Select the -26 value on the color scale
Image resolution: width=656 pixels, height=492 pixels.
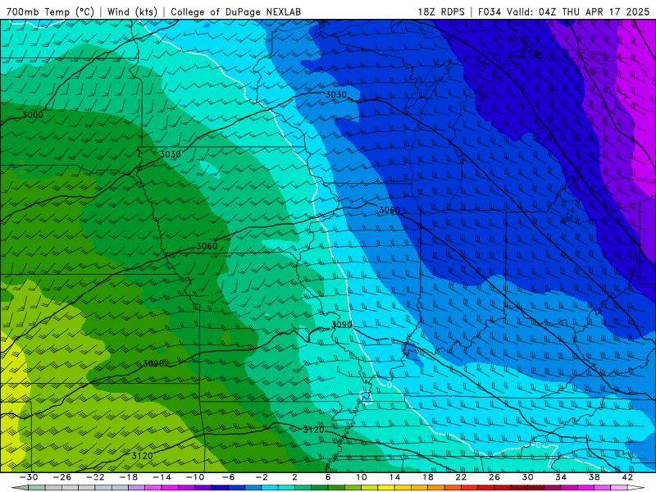[62, 477]
